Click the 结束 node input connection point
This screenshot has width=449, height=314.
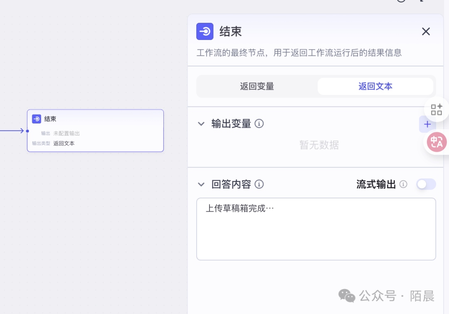[27, 131]
